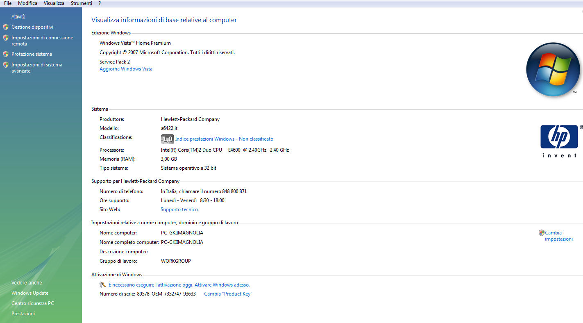Click serial number 89578-OEM-7352747-93633
583x323 pixels.
pos(166,294)
